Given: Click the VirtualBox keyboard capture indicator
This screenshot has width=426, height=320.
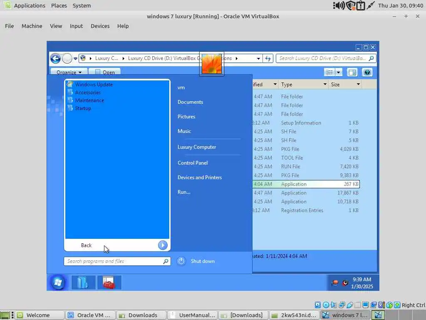Looking at the screenshot, I should tap(397, 305).
